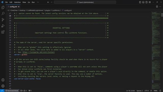Go back with the left arrow
The height and width of the screenshot is (92, 163).
pyautogui.click(x=48, y=2)
